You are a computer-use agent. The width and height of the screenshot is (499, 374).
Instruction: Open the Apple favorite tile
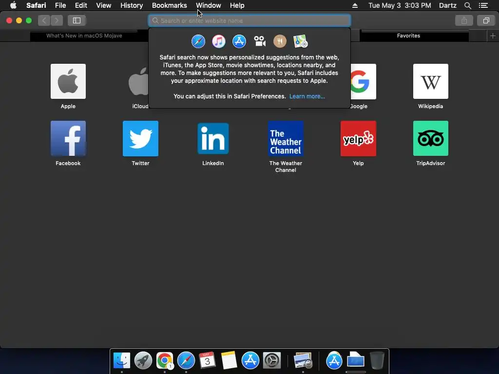pyautogui.click(x=68, y=81)
